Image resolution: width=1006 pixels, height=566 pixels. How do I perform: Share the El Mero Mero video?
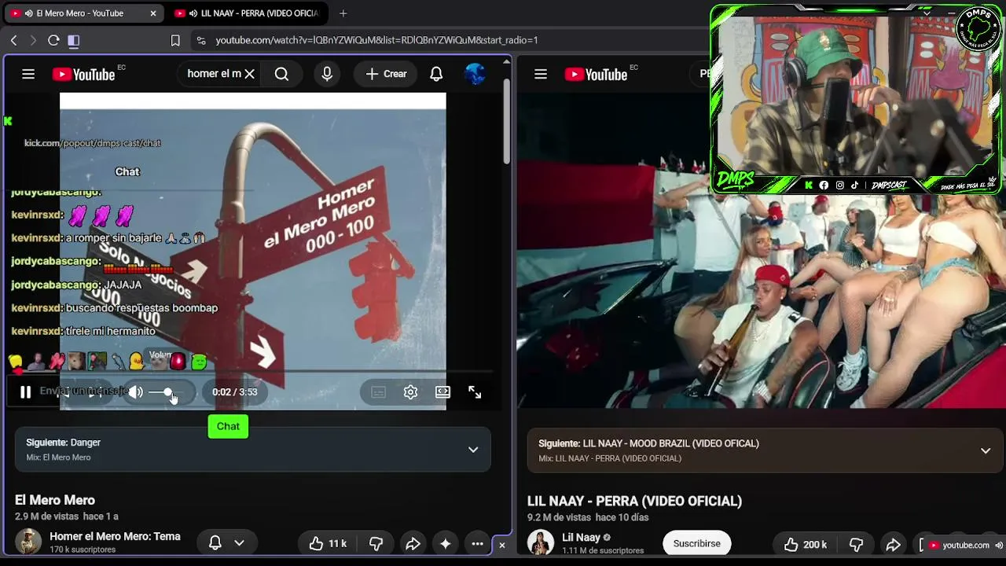click(x=413, y=543)
